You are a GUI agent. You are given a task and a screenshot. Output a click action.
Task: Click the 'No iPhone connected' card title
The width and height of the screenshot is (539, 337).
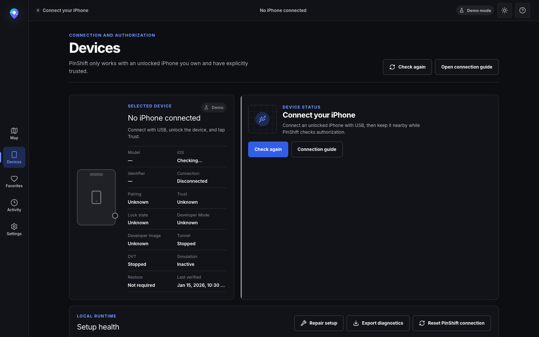click(x=164, y=118)
